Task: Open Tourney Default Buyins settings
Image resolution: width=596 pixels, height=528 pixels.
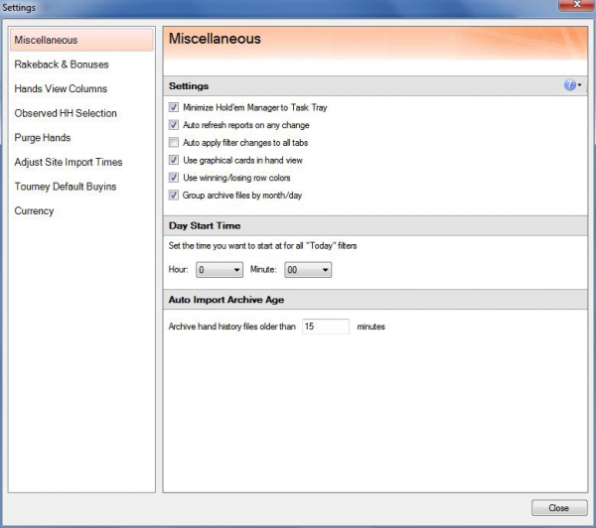Action: pyautogui.click(x=66, y=187)
